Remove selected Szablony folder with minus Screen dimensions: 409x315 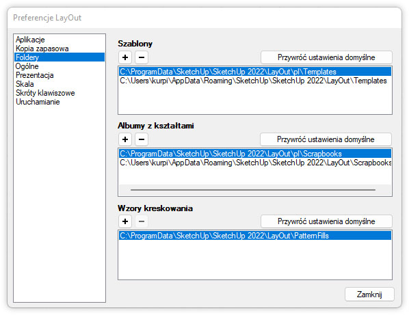(x=142, y=57)
